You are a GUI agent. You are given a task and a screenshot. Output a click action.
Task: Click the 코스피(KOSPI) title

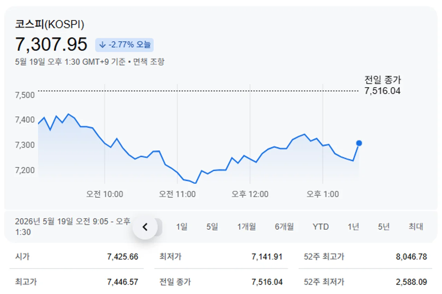click(x=49, y=25)
